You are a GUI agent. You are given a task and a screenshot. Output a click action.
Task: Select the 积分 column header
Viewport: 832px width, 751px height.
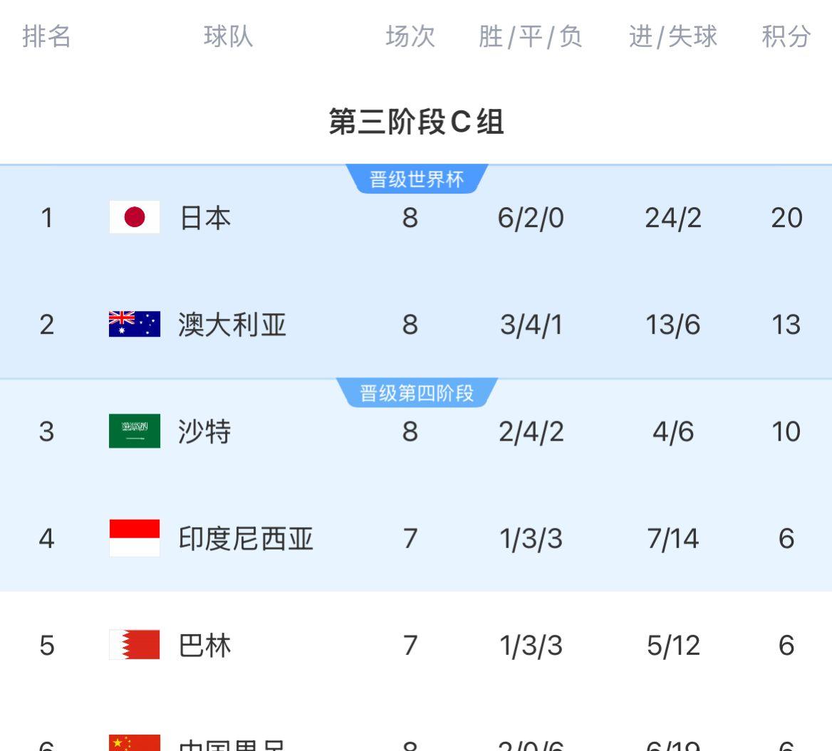tap(786, 36)
